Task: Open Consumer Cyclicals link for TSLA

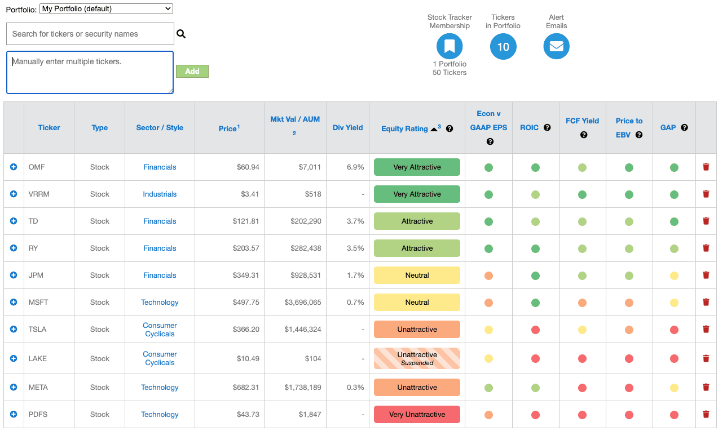Action: pyautogui.click(x=160, y=330)
